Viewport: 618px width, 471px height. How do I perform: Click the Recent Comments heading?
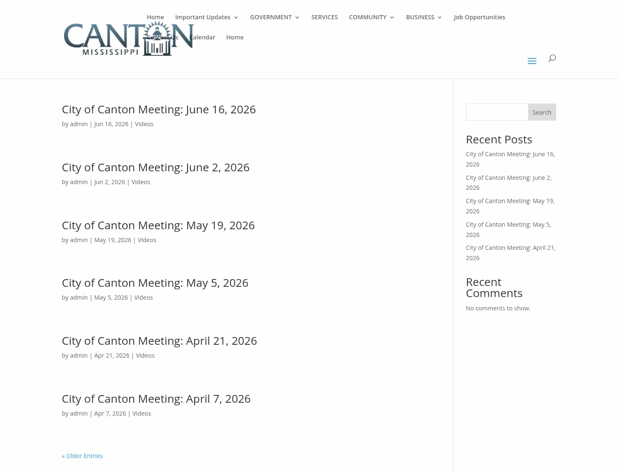click(494, 288)
